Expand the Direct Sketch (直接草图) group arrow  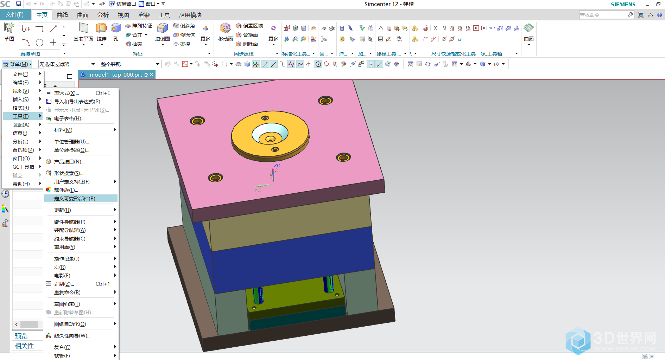click(64, 53)
